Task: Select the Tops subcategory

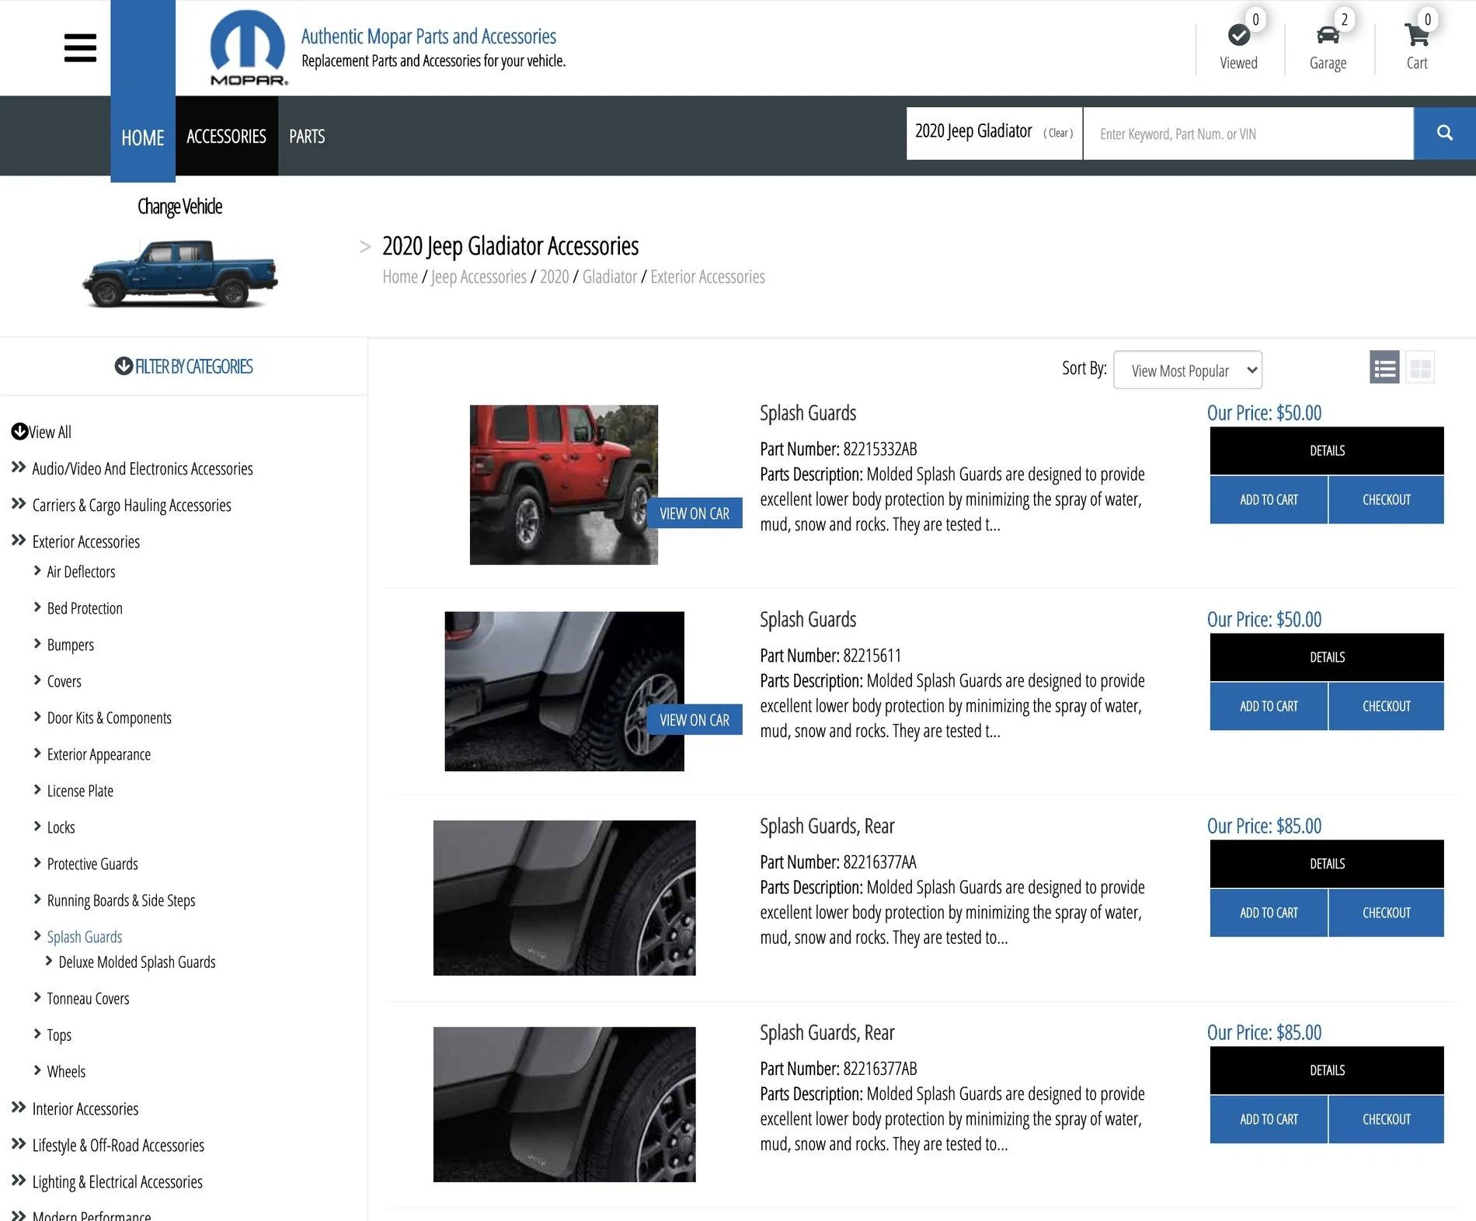Action: point(59,1035)
